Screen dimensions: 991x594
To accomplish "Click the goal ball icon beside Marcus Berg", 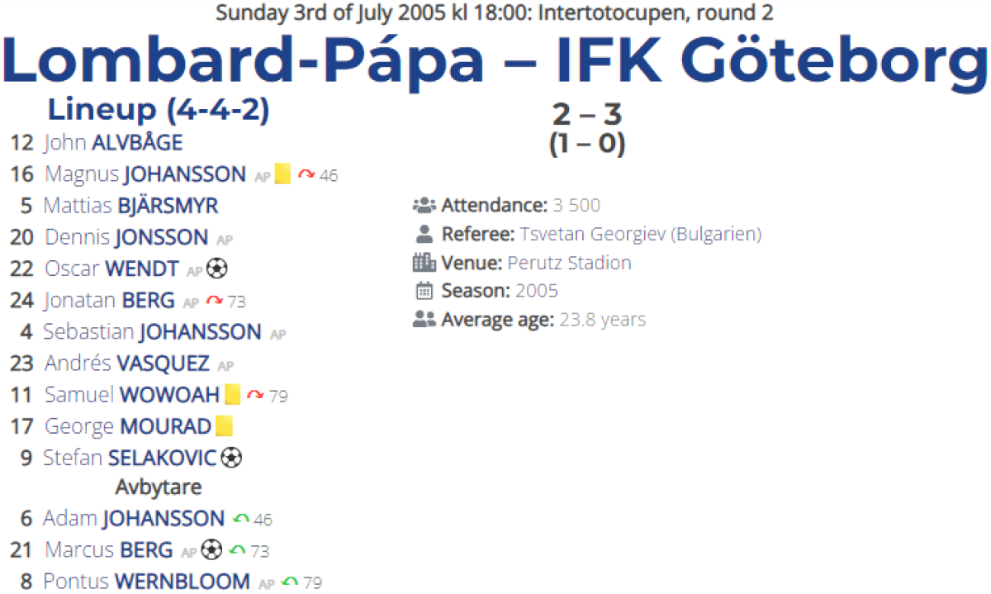I will click(x=212, y=550).
